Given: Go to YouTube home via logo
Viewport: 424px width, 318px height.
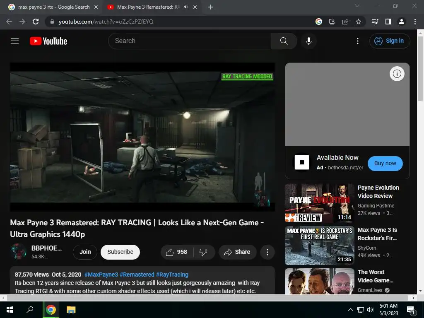Looking at the screenshot, I should [48, 41].
